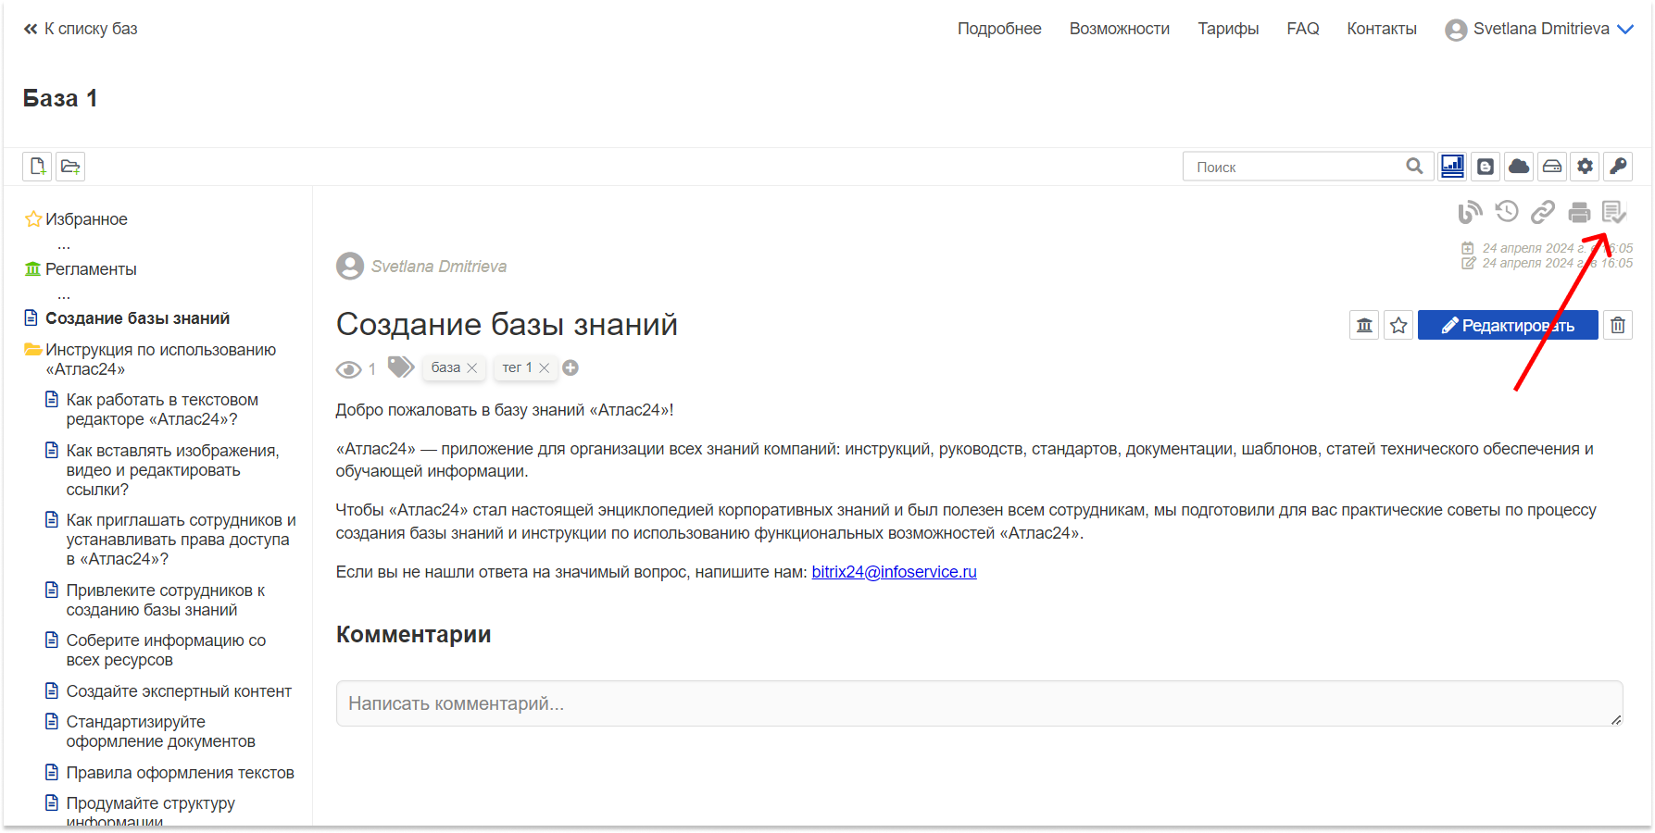Click the new folder icon
This screenshot has width=1655, height=833.
coord(70,167)
